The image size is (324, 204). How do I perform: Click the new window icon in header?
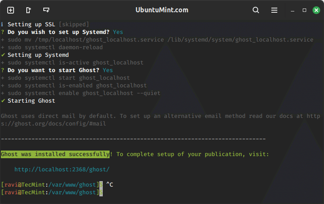point(46,10)
